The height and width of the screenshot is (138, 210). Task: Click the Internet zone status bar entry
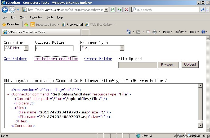click(x=144, y=136)
